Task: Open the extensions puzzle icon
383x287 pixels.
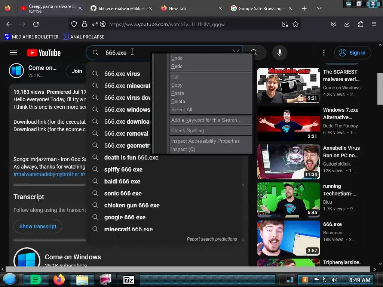Action: coord(361,24)
